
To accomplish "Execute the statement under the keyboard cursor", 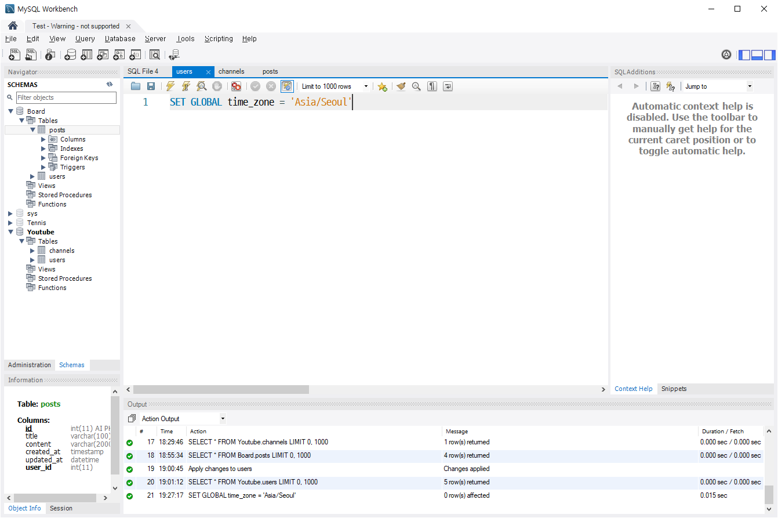I will tap(186, 86).
